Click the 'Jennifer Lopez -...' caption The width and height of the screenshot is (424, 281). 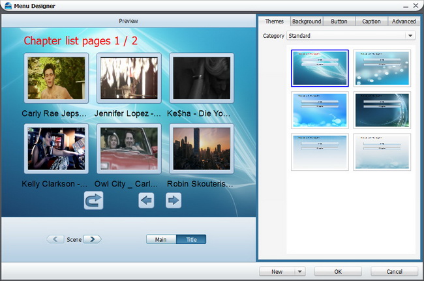[x=128, y=113]
